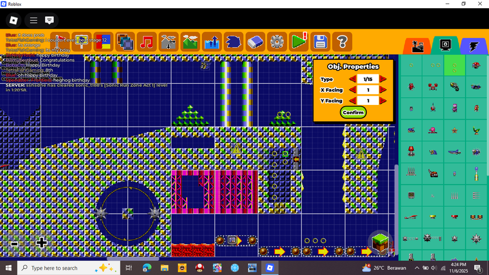This screenshot has height=275, width=489.
Task: Open the green mountains background tool
Action: coord(190,41)
